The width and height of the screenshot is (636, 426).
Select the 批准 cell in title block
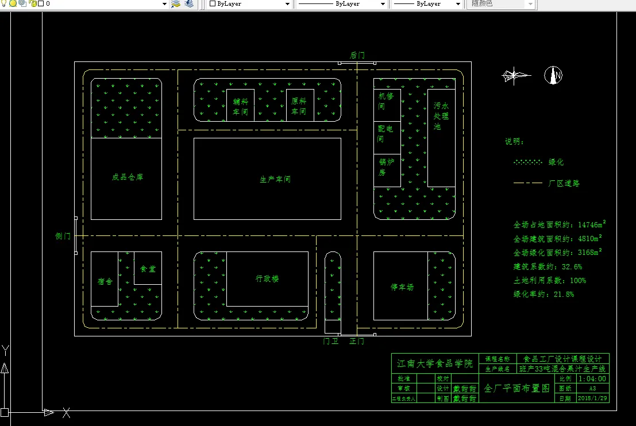click(403, 378)
